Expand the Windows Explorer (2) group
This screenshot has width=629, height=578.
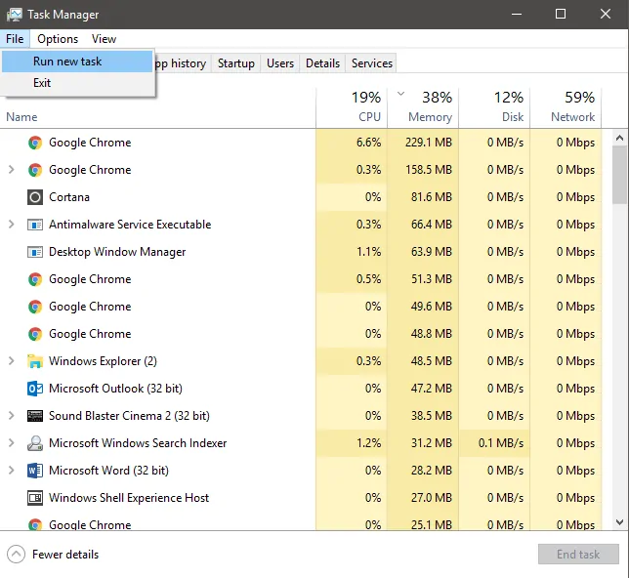tap(12, 361)
